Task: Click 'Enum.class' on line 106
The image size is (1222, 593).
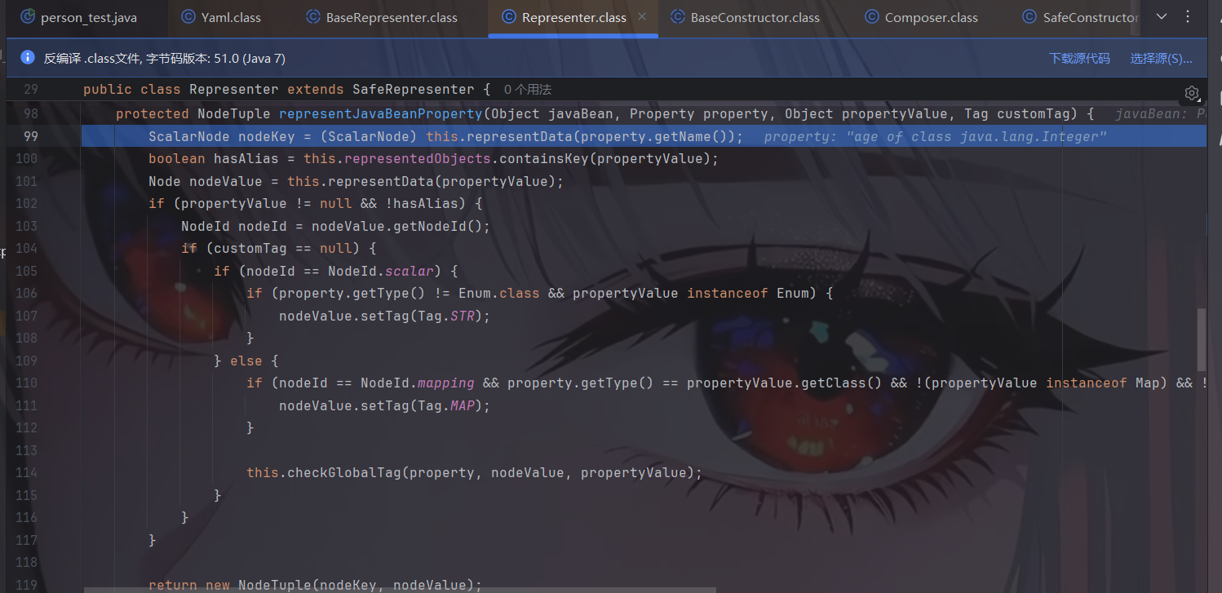Action: pos(499,293)
